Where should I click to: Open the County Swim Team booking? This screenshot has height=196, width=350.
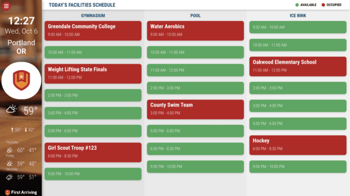196,108
